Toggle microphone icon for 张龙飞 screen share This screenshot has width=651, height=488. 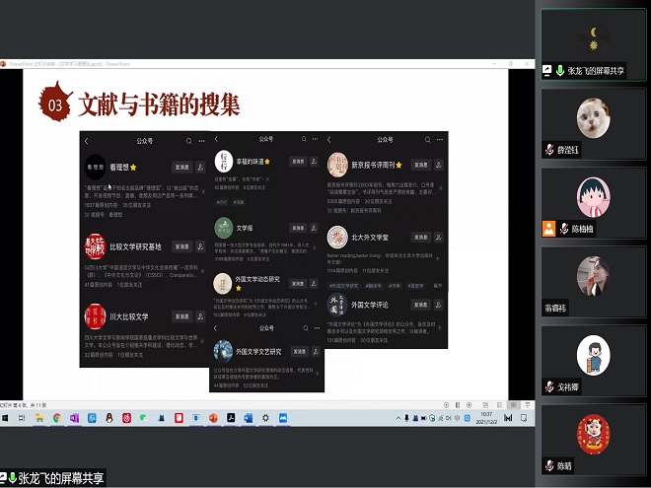pyautogui.click(x=559, y=70)
